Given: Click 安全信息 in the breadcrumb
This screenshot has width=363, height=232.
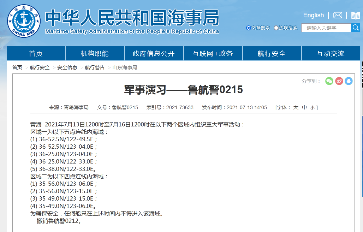Looking at the screenshot, I should (67, 67).
